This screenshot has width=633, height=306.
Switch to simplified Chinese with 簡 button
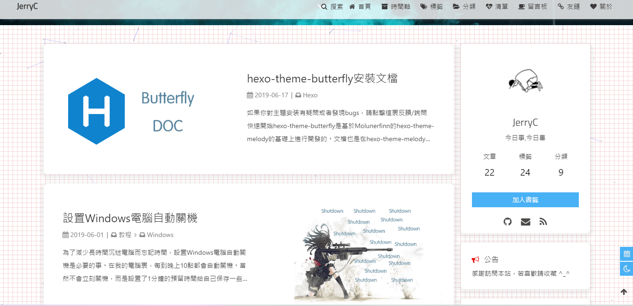coord(626,254)
